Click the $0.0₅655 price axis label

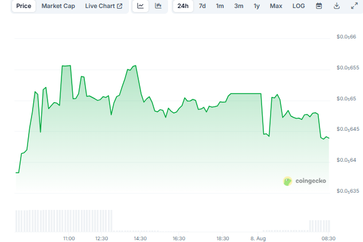coord(348,68)
